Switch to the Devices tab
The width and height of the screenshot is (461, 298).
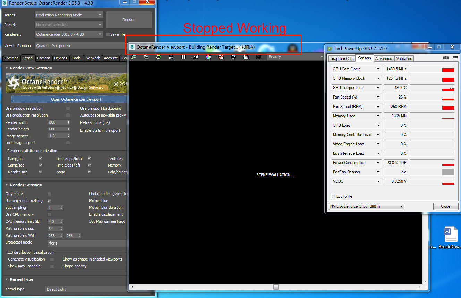point(61,58)
